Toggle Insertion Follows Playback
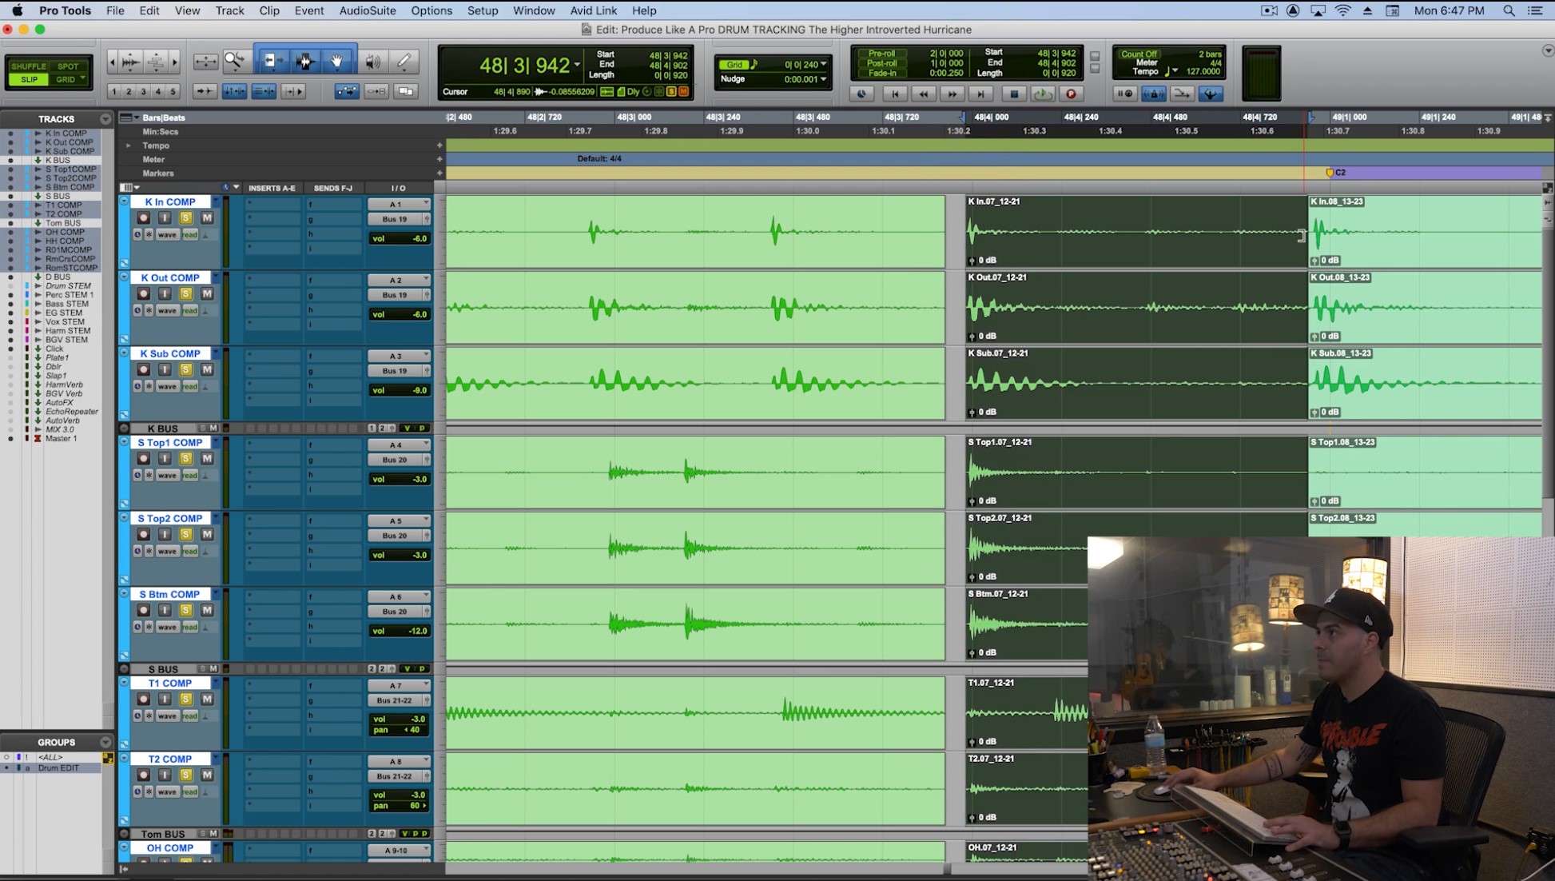Screen dimensions: 1555x881 (x=293, y=91)
